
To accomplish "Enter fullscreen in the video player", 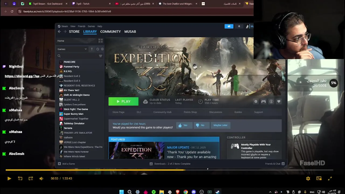I will [330, 178].
